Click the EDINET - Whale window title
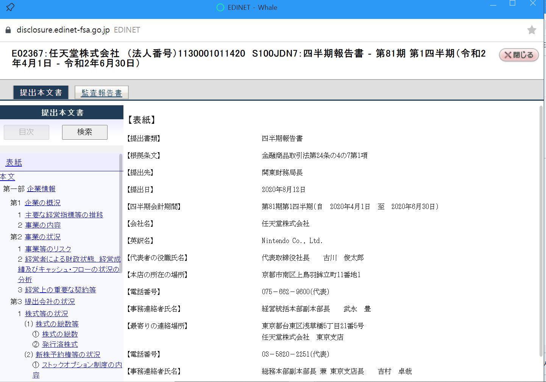Viewport: 546px width, 382px height. 253,8
